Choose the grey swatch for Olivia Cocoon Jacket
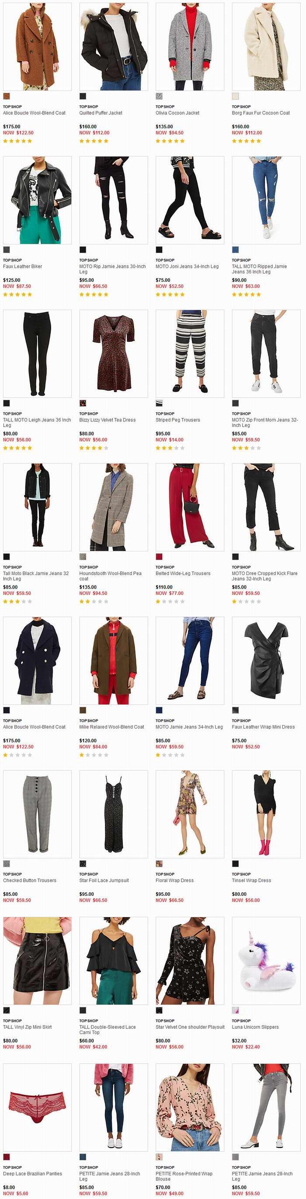The image size is (306, 1199). (x=159, y=96)
